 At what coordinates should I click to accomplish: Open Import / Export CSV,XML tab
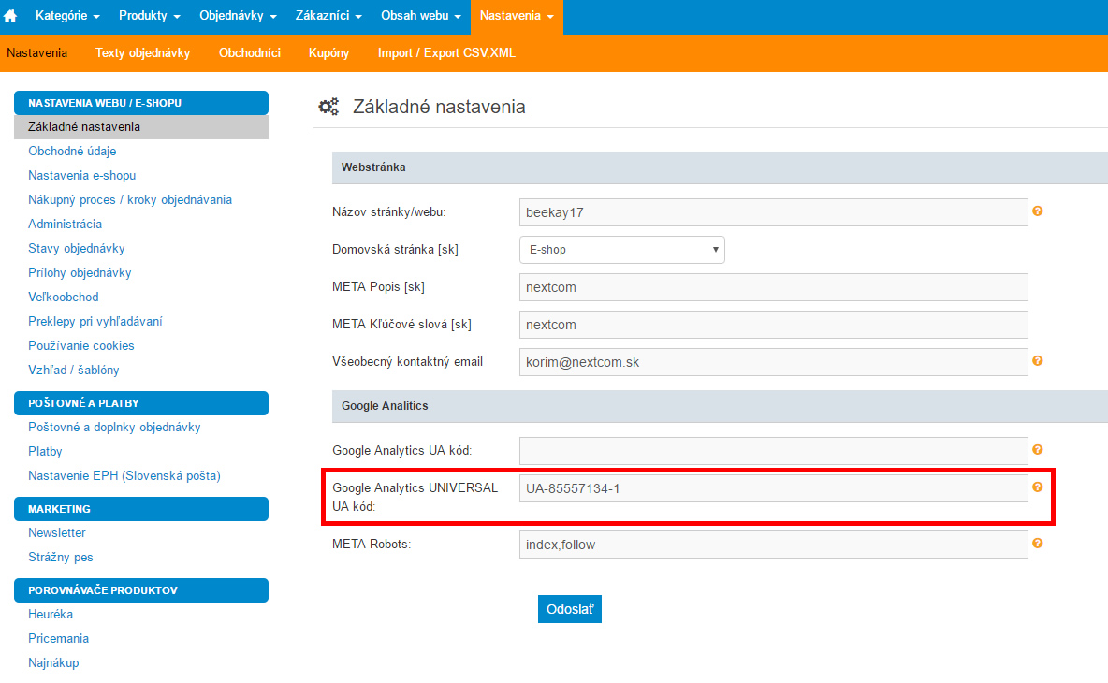(x=446, y=53)
